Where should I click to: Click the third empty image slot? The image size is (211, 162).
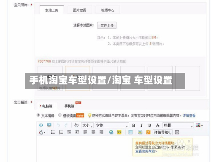[x=105, y=78]
